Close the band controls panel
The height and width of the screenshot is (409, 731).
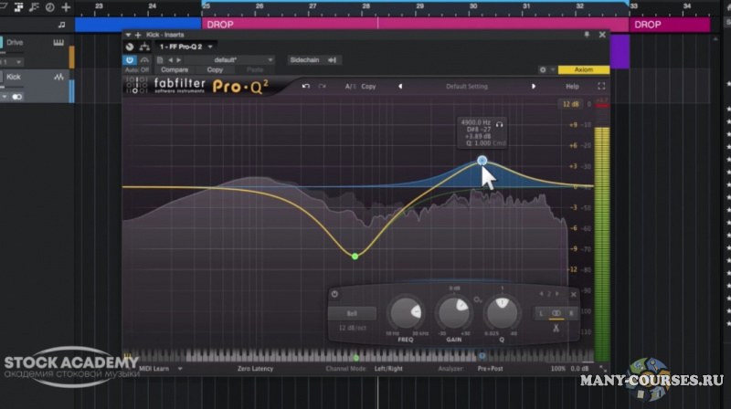[x=574, y=294]
